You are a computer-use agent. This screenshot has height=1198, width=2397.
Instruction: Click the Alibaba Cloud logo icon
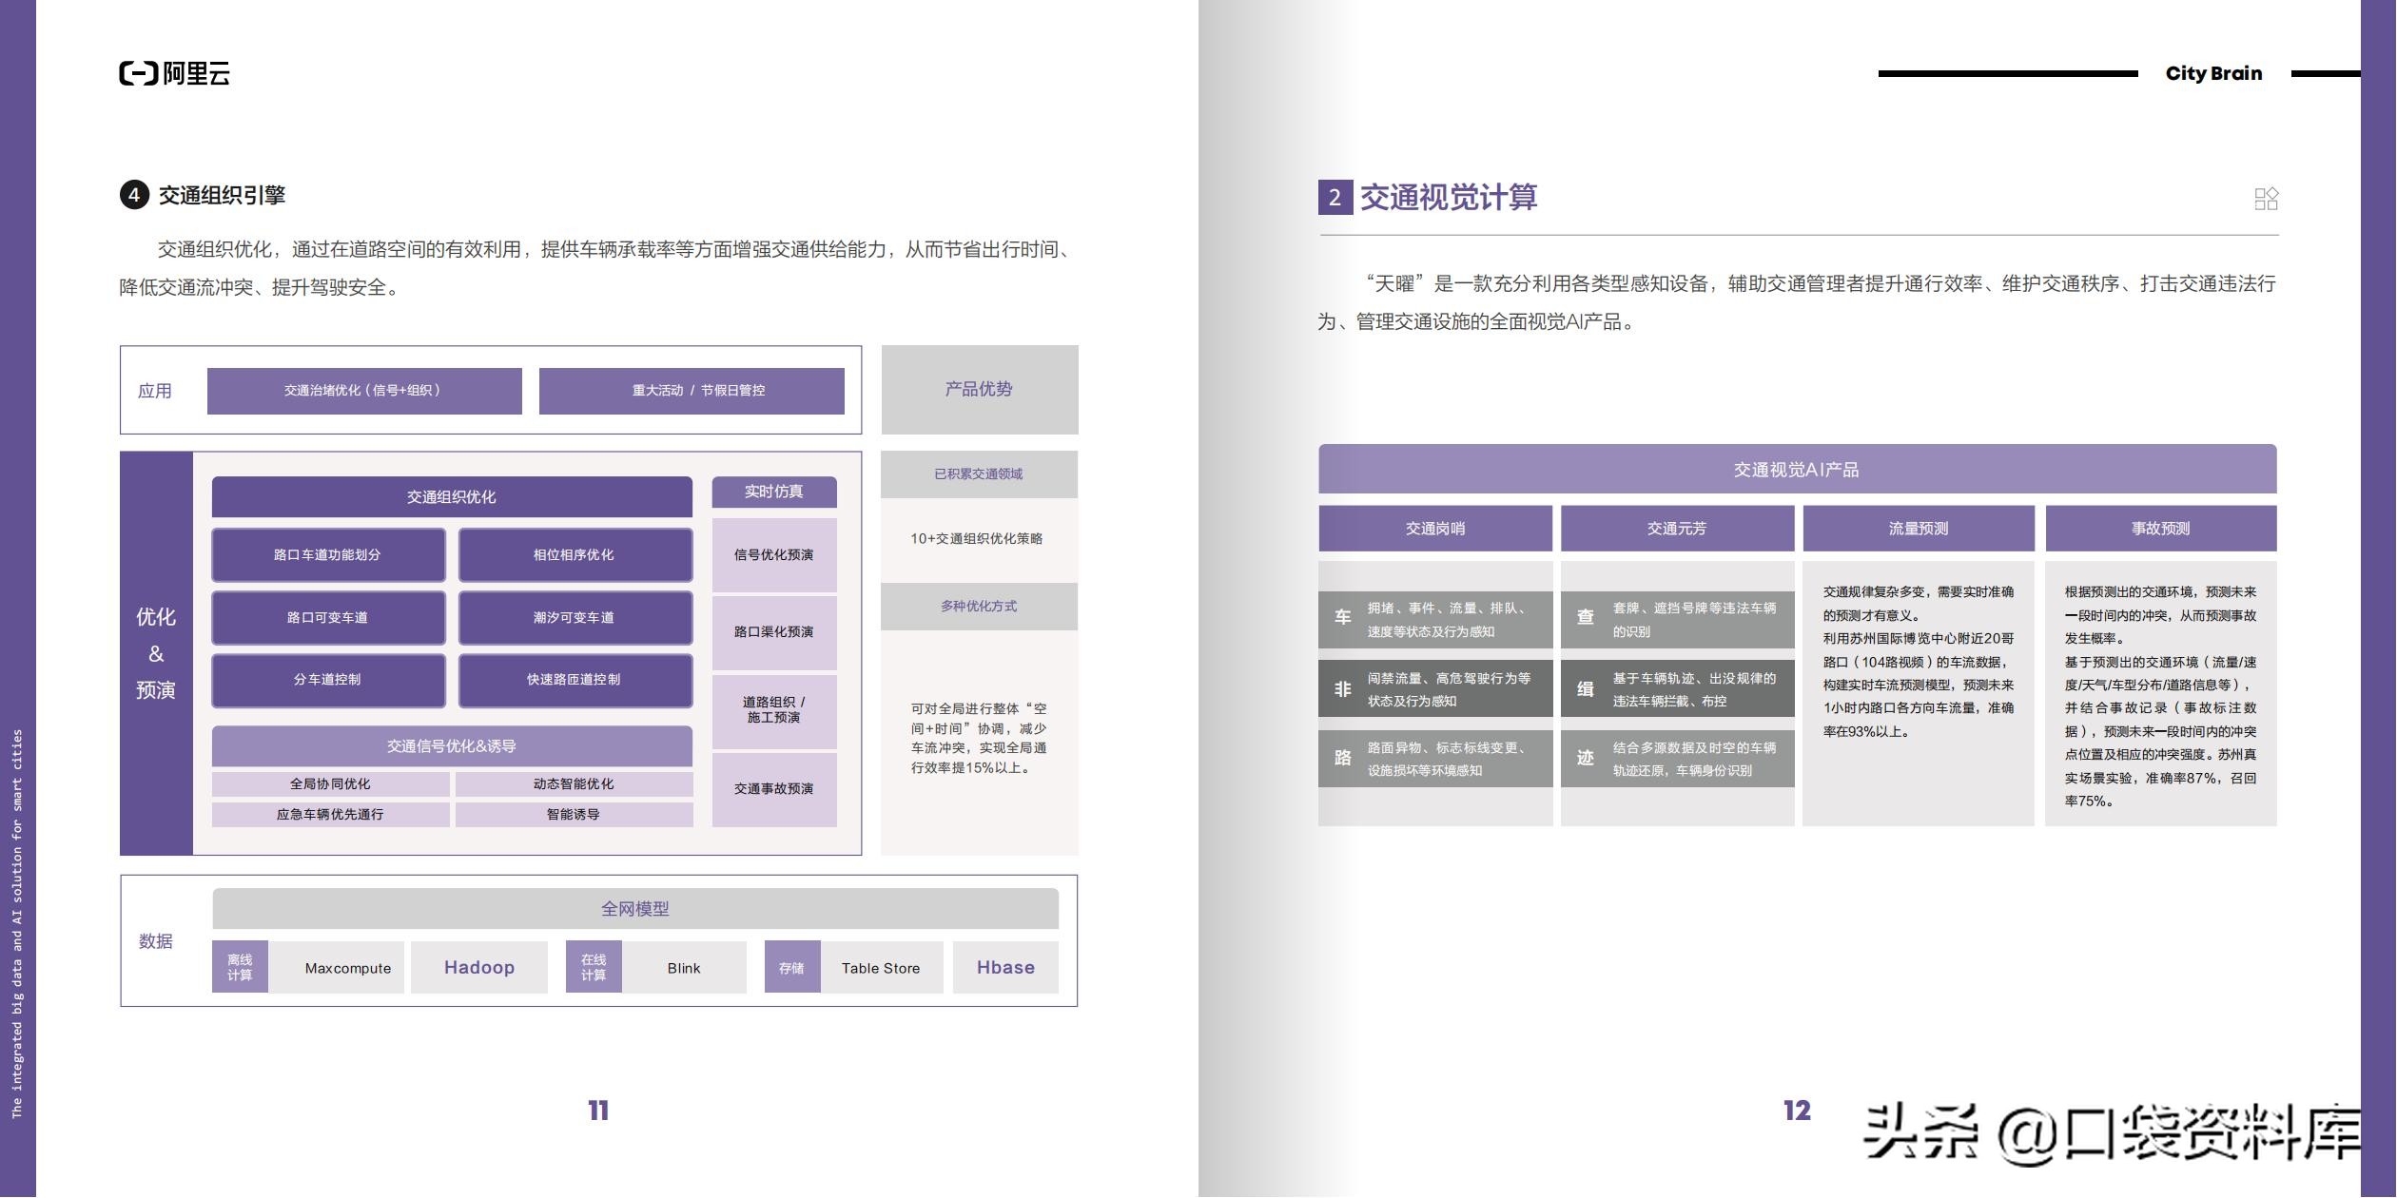coord(139,73)
